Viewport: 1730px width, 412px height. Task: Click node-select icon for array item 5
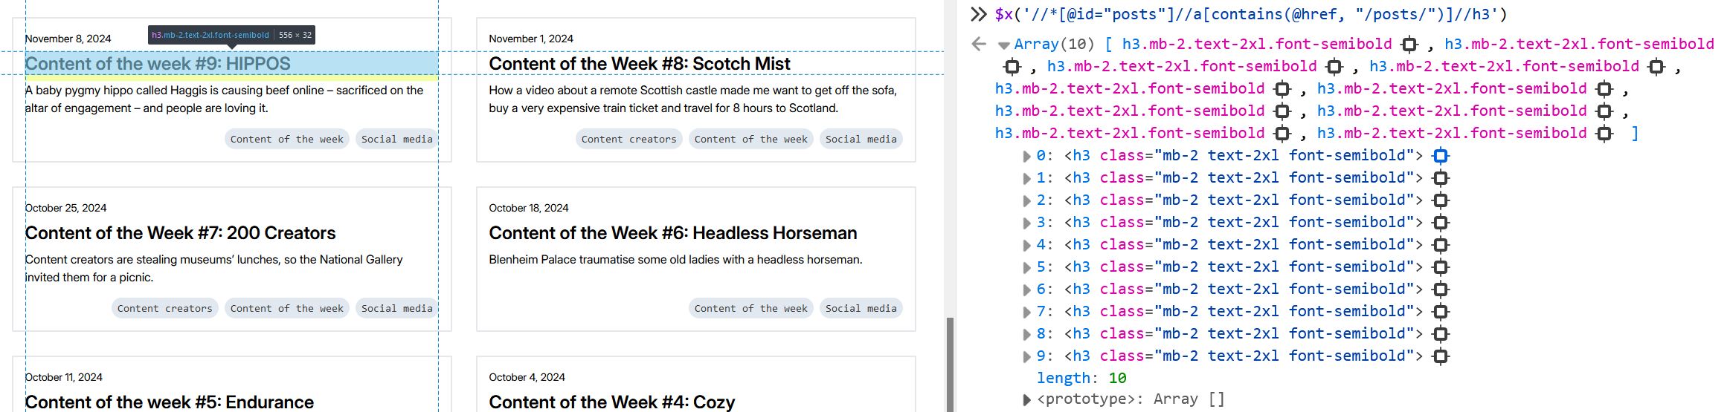tap(1441, 267)
